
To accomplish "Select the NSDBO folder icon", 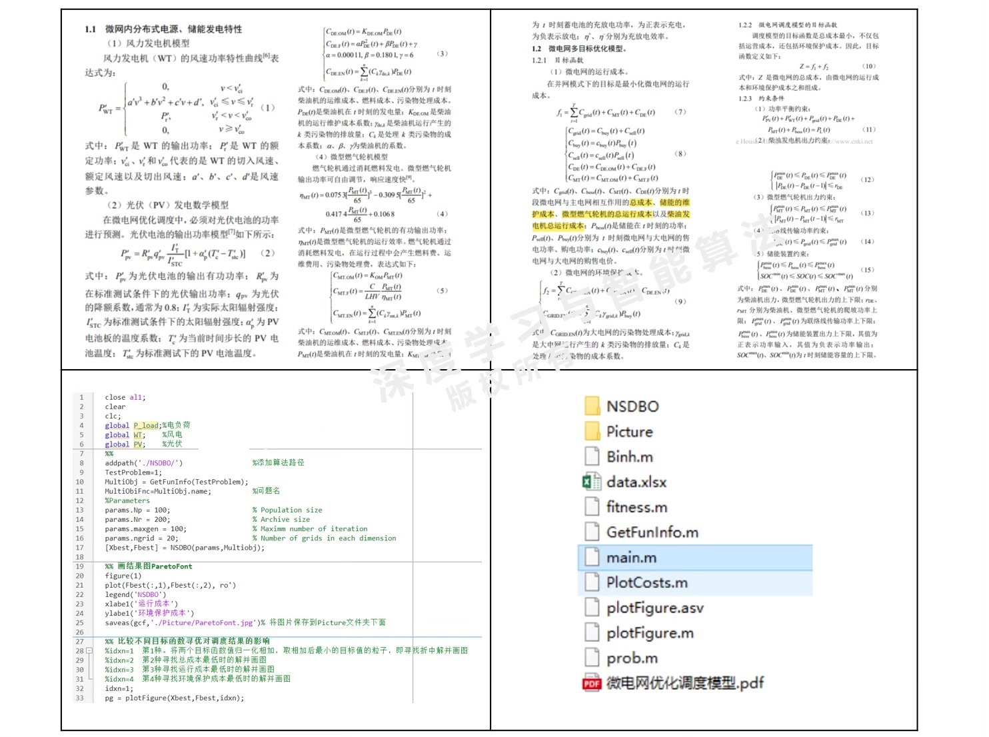I will click(x=592, y=406).
